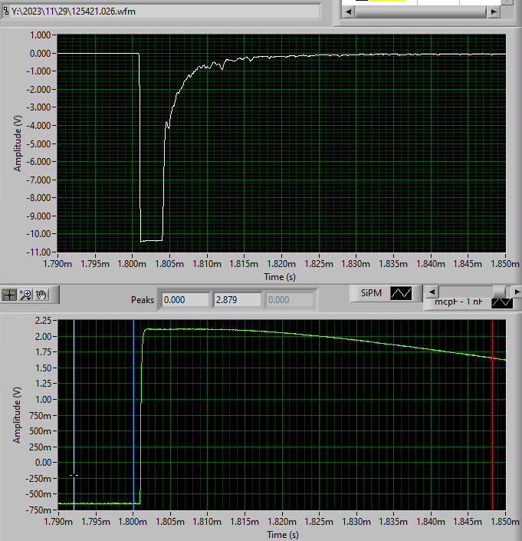Click left arrow of legend scrollbar
This screenshot has width=522, height=541.
click(432, 292)
